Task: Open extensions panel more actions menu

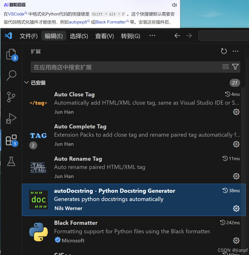Action: (235, 51)
